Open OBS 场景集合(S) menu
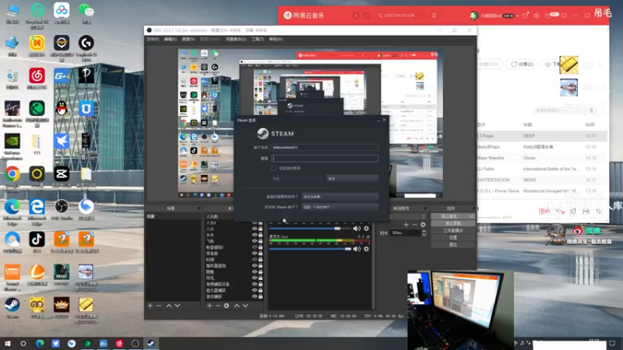623x350 pixels. (x=236, y=40)
